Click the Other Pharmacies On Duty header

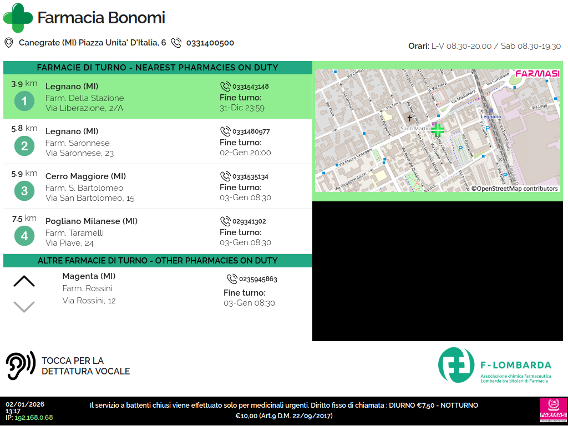click(158, 261)
